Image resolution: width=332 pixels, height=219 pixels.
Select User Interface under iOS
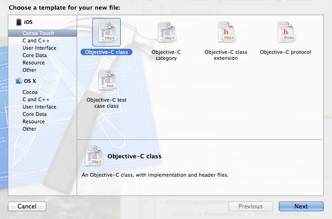coord(39,48)
